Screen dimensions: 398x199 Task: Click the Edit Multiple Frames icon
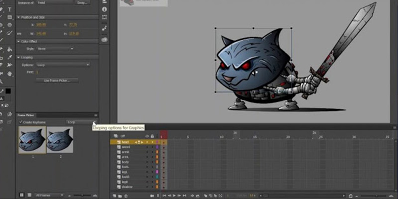click(x=216, y=196)
